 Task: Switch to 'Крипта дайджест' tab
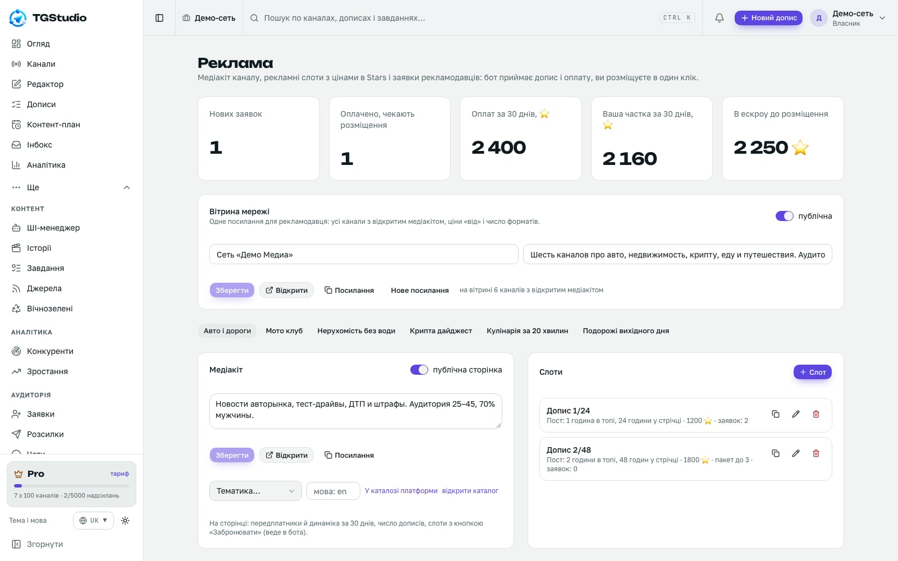[x=441, y=331]
